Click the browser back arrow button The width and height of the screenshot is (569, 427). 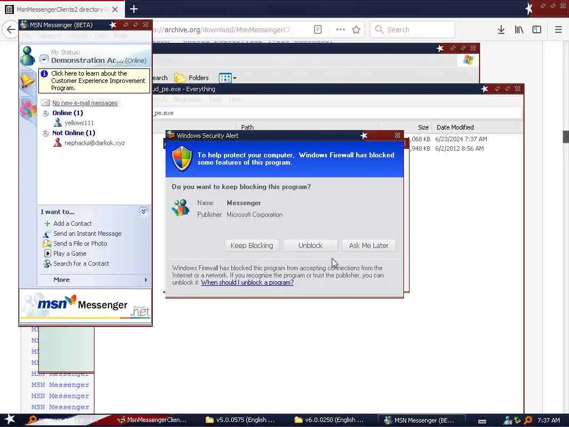11,29
